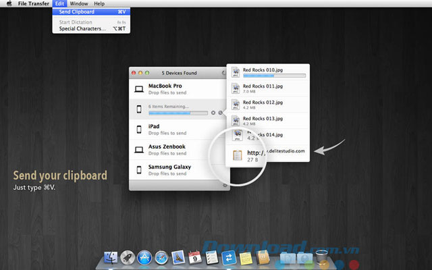This screenshot has width=432, height=270.
Task: Click the refresh icon beside 5 Devices Found
Action: tap(224, 73)
